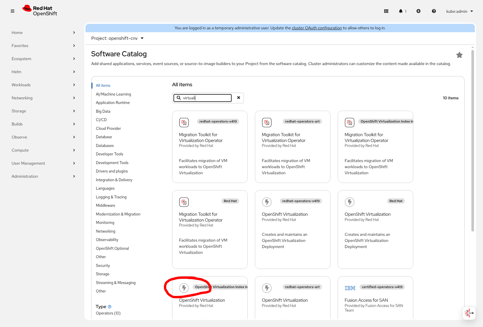Show the Monitoring category
Screen dimensions: 483x327
pos(105,222)
